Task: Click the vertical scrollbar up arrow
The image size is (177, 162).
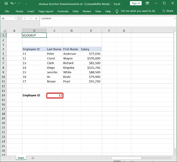Action: [175, 30]
